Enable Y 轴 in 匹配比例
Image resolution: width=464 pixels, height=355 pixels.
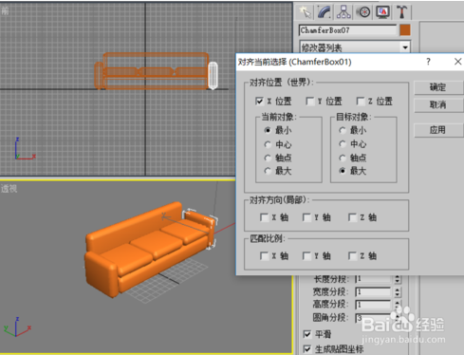coord(306,256)
